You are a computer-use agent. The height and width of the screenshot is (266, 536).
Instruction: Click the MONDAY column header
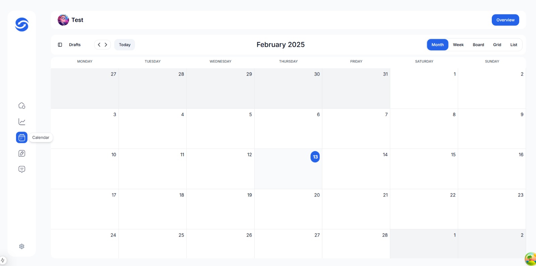point(85,61)
